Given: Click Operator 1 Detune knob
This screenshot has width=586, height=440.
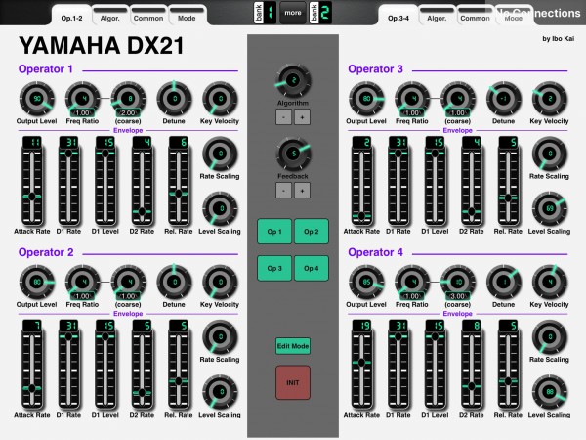Looking at the screenshot, I should coord(174,99).
